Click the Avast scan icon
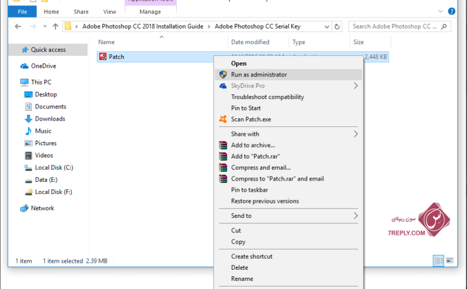The height and width of the screenshot is (289, 467). [x=223, y=119]
